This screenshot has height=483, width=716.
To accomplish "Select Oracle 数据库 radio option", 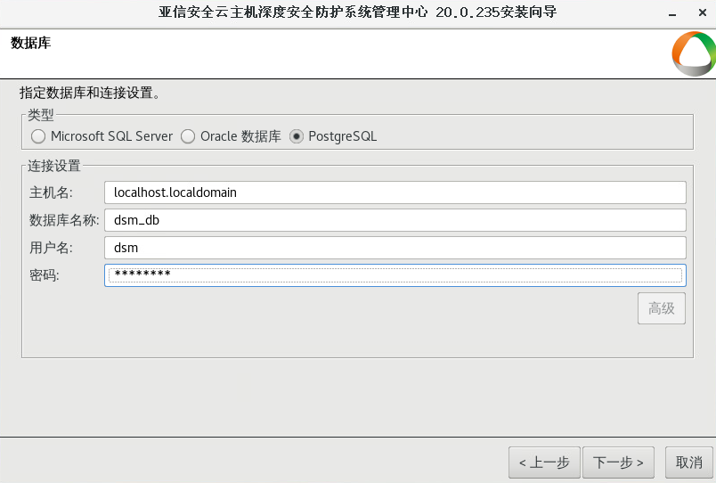I will (x=231, y=136).
